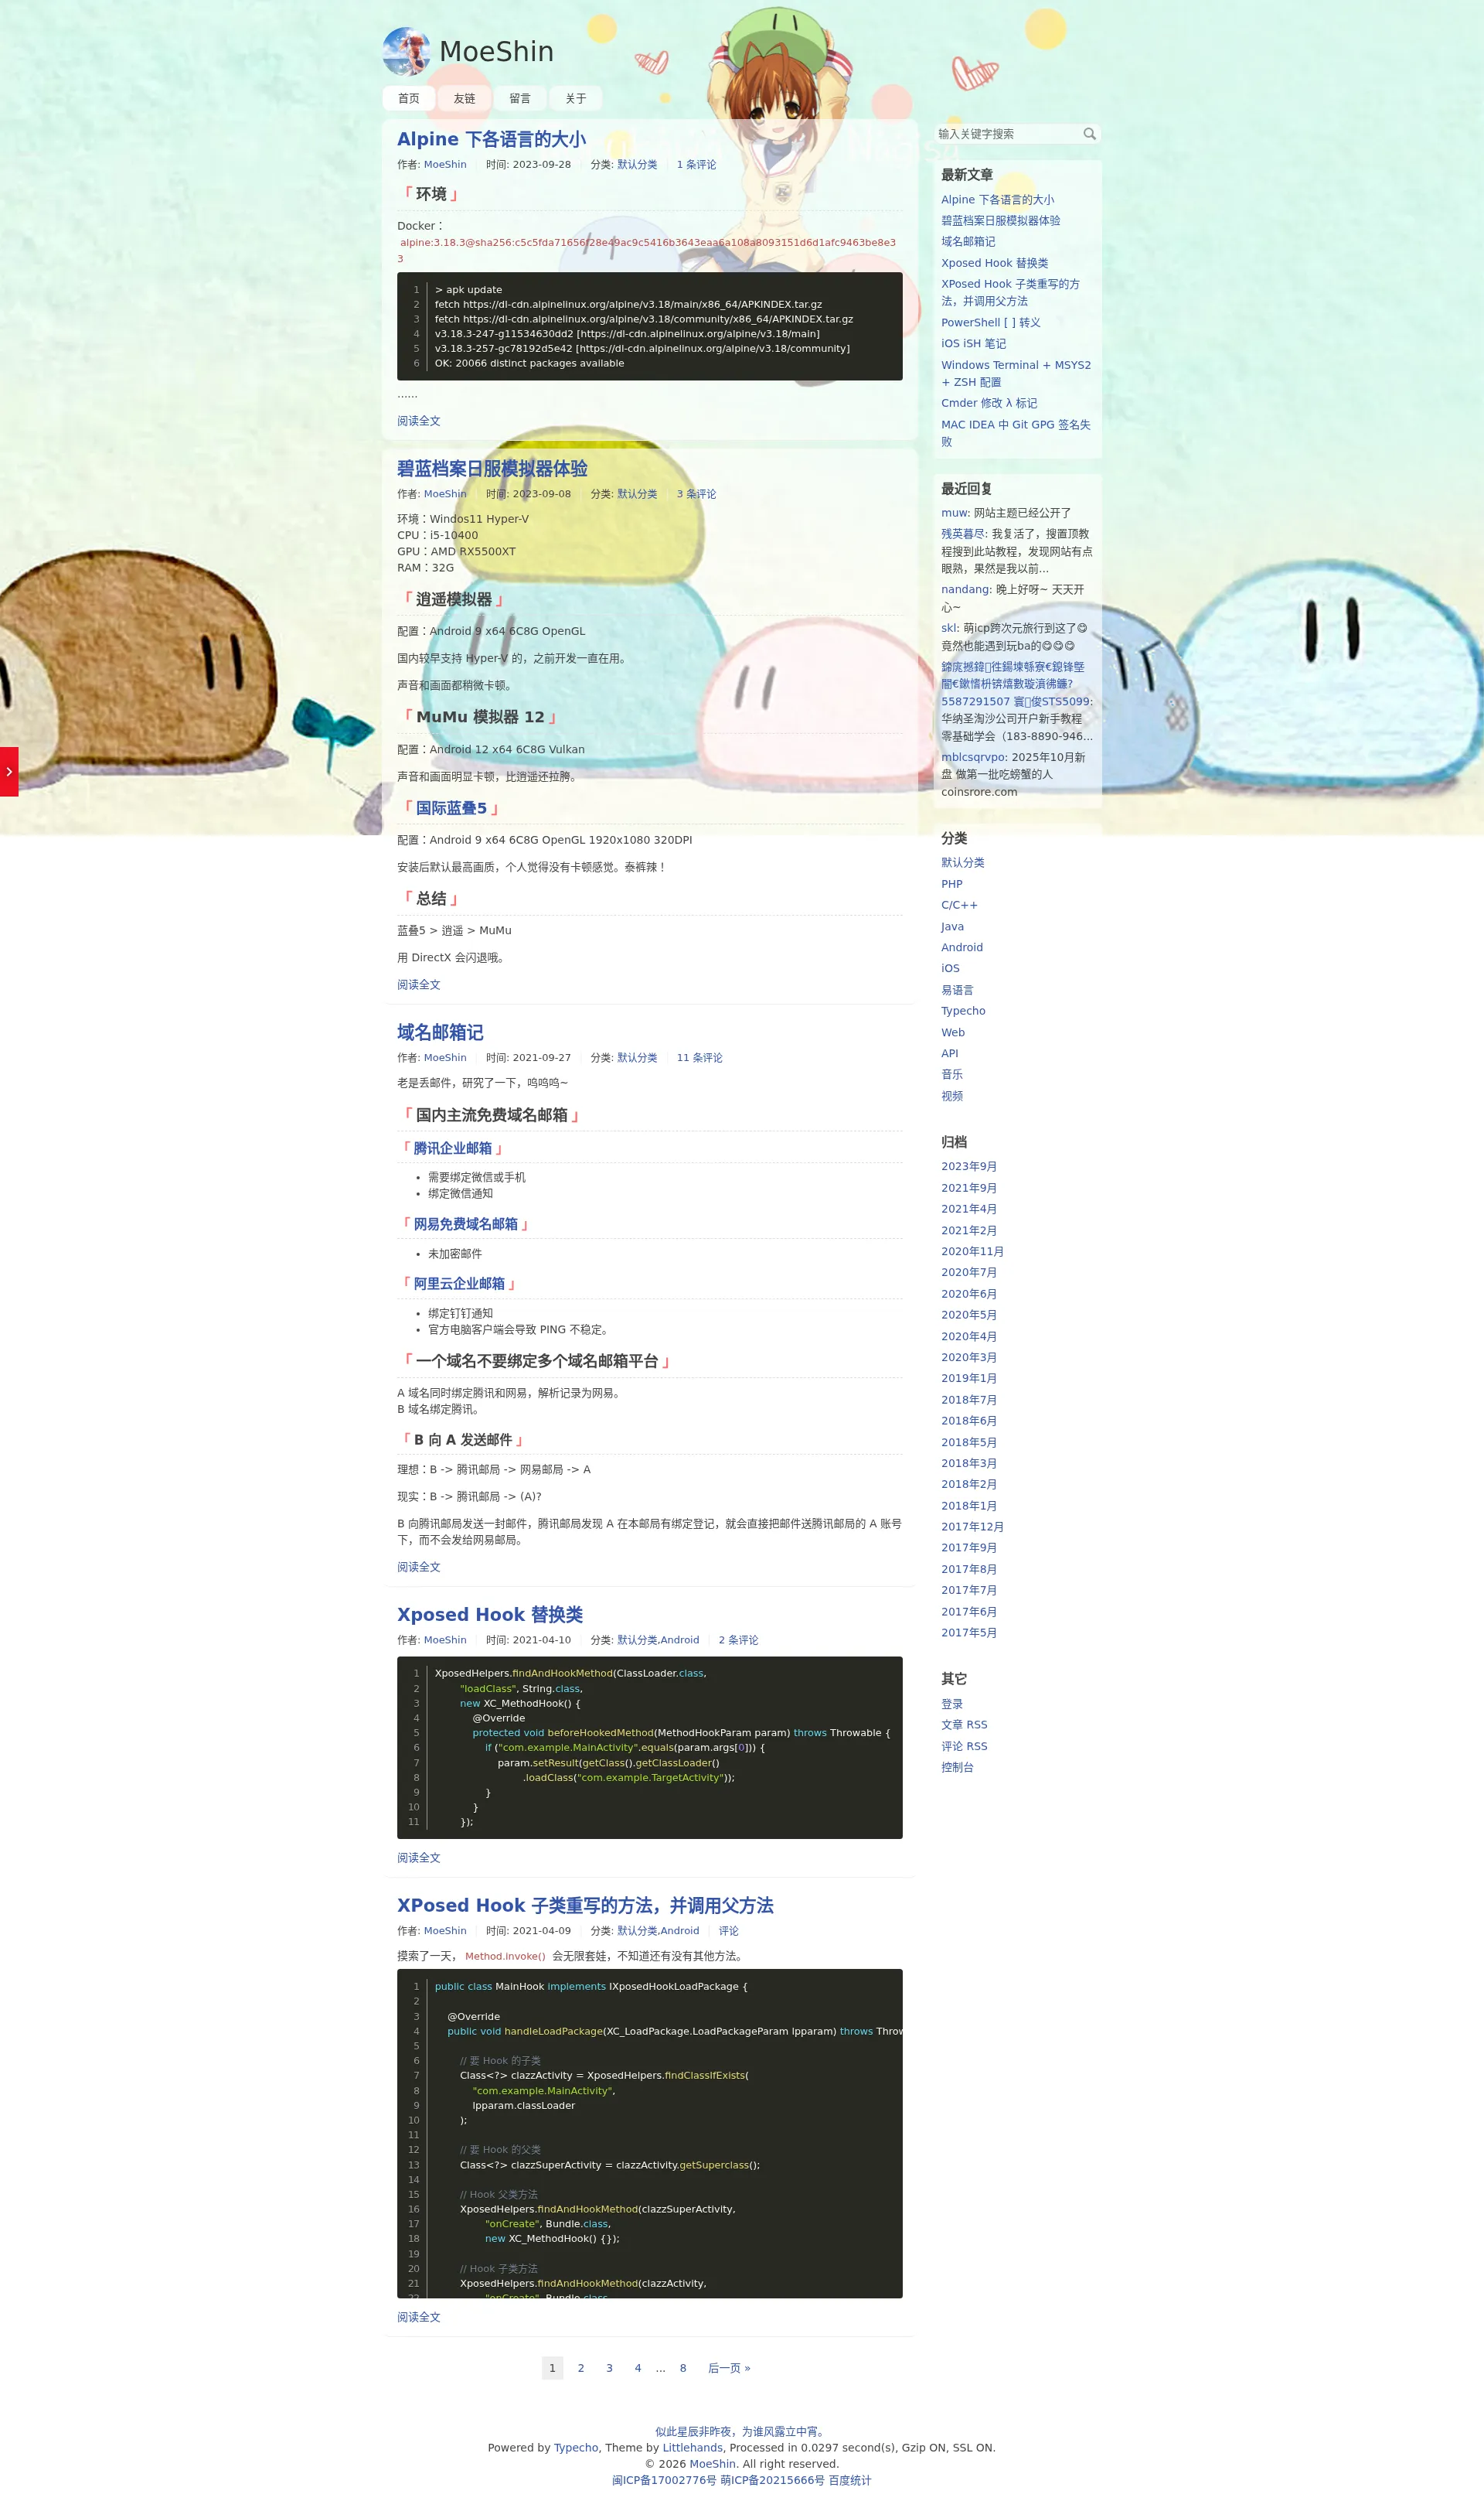
Task: Open the 评论 RSS feed
Action: [964, 1745]
